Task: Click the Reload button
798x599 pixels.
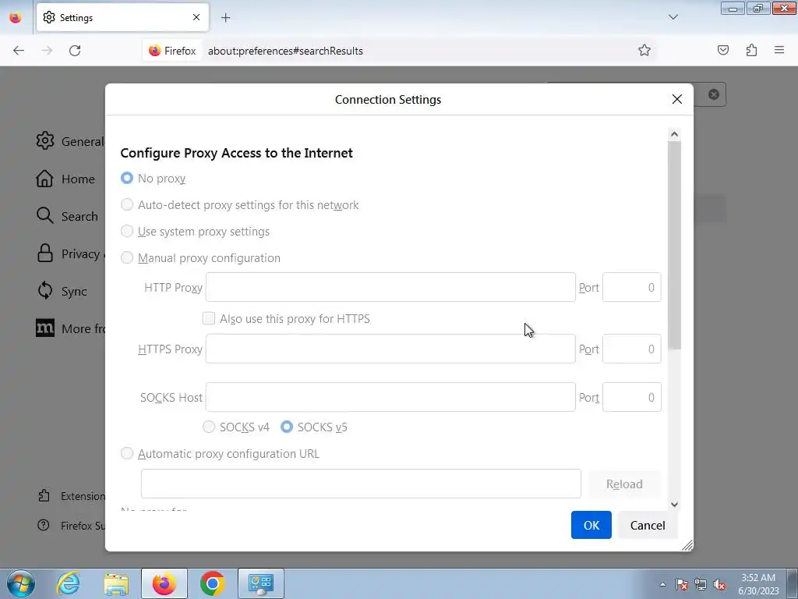Action: tap(624, 484)
